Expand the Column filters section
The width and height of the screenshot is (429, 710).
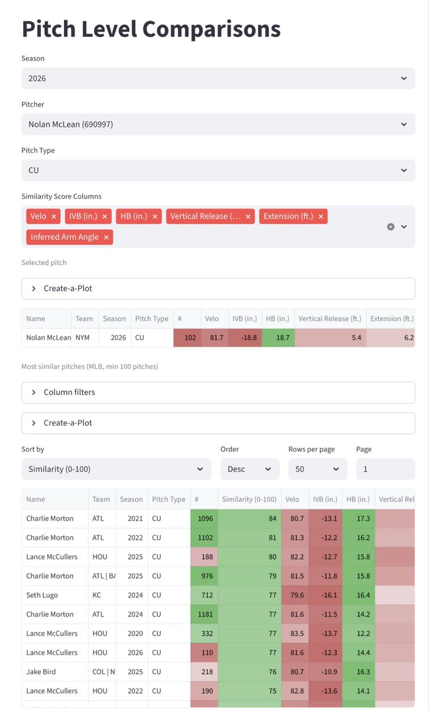pyautogui.click(x=218, y=392)
